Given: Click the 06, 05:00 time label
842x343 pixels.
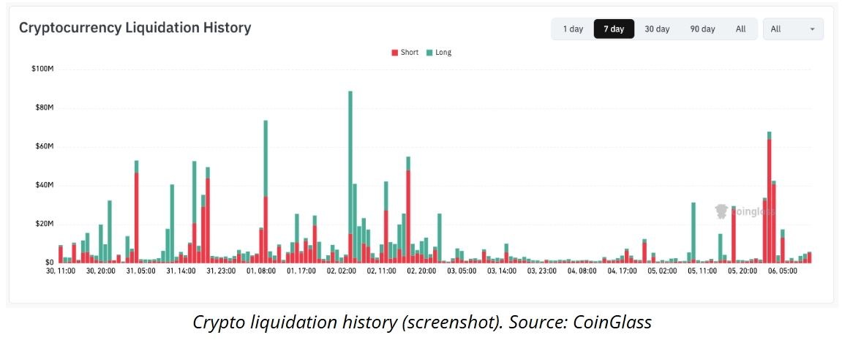Looking at the screenshot, I should [783, 271].
